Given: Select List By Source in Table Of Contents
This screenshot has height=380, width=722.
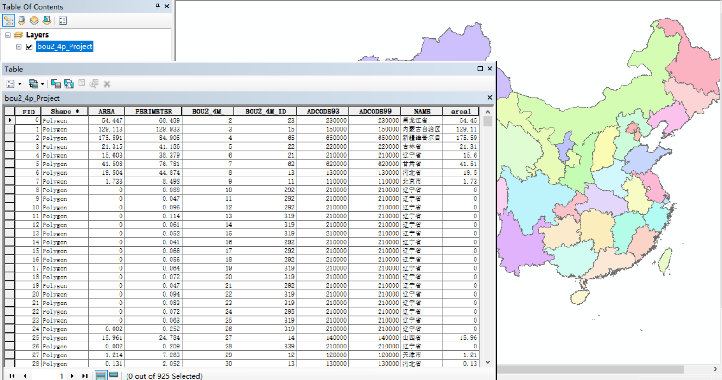Looking at the screenshot, I should (21, 20).
